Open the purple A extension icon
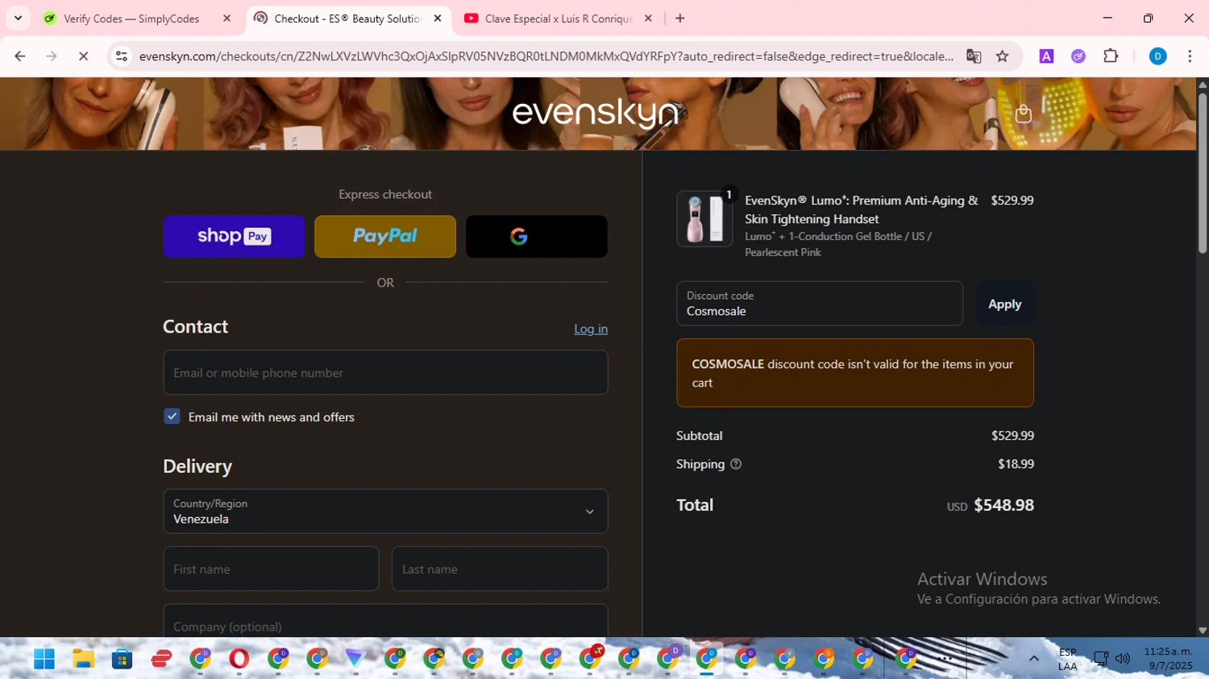 click(1046, 56)
